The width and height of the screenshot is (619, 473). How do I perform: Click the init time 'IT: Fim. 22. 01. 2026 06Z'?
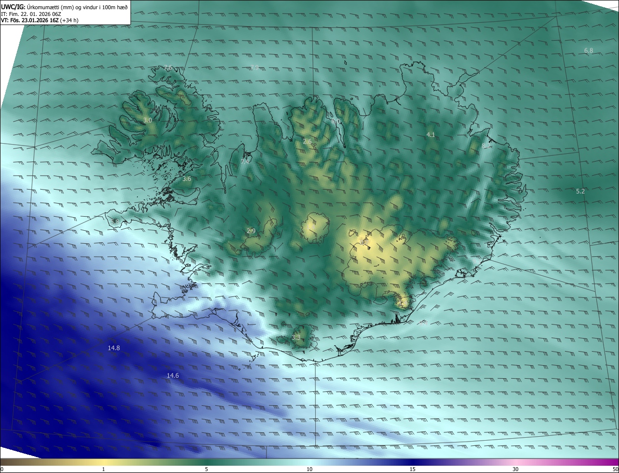pos(31,14)
